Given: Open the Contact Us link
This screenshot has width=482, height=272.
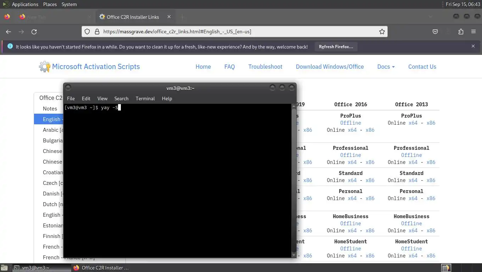Looking at the screenshot, I should [422, 67].
